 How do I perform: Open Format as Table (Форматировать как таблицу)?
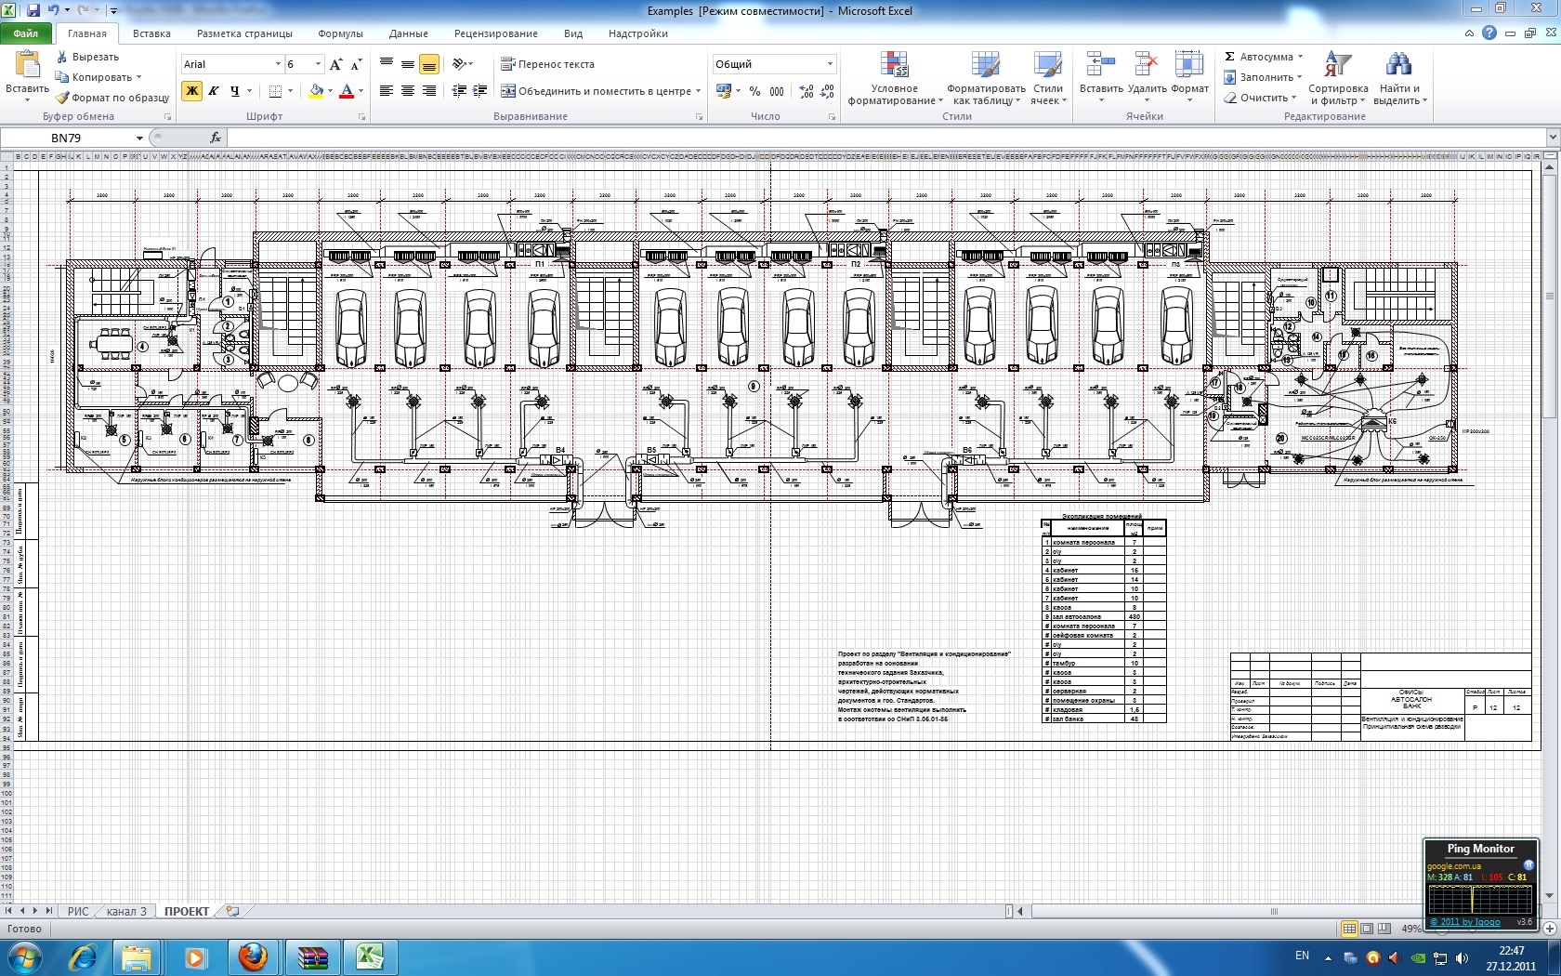coord(986,78)
